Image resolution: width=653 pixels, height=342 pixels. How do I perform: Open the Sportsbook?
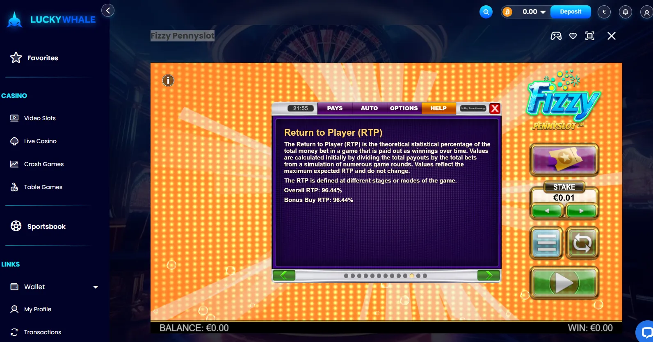coord(38,226)
